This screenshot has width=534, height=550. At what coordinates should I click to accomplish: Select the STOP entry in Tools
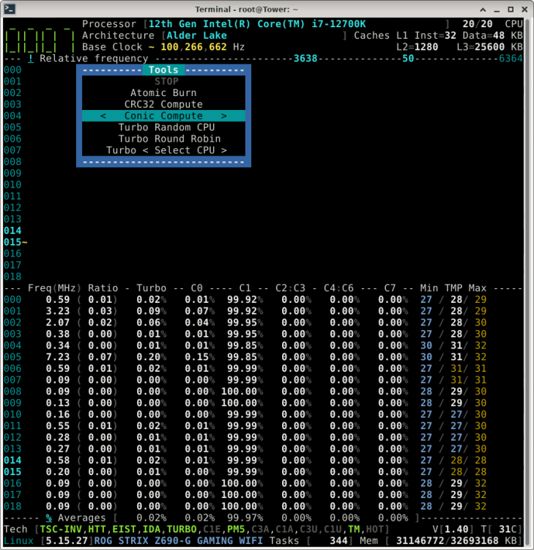[x=166, y=81]
